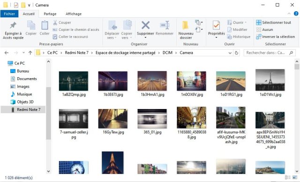Collapse the ribbon with chevron
Viewport: 300px width, 182px height.
pos(289,14)
